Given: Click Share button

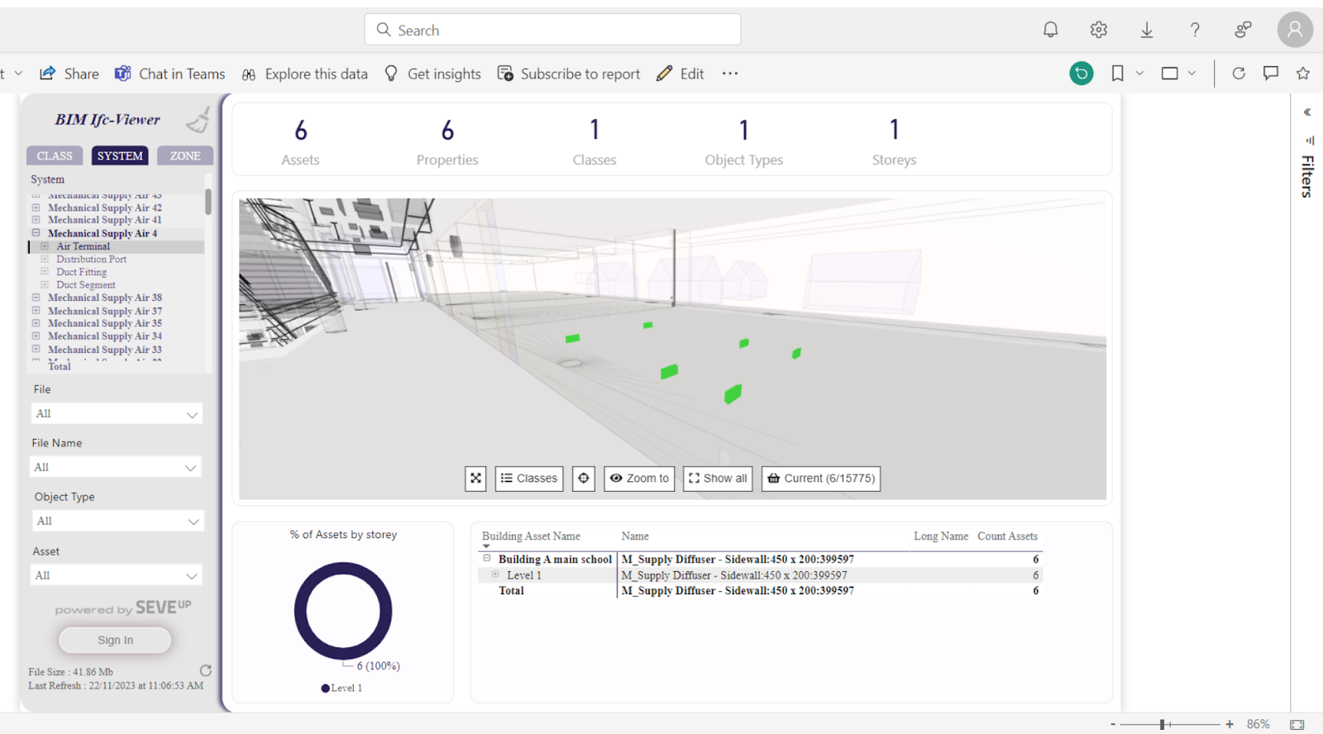Looking at the screenshot, I should [69, 74].
